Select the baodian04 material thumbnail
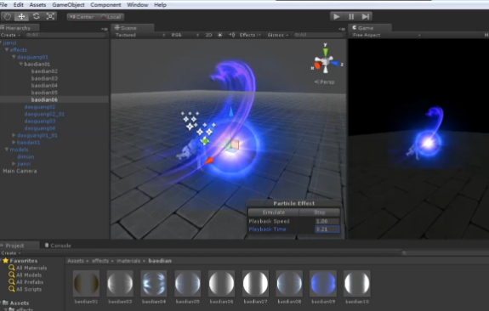Image resolution: width=489 pixels, height=311 pixels. [154, 283]
